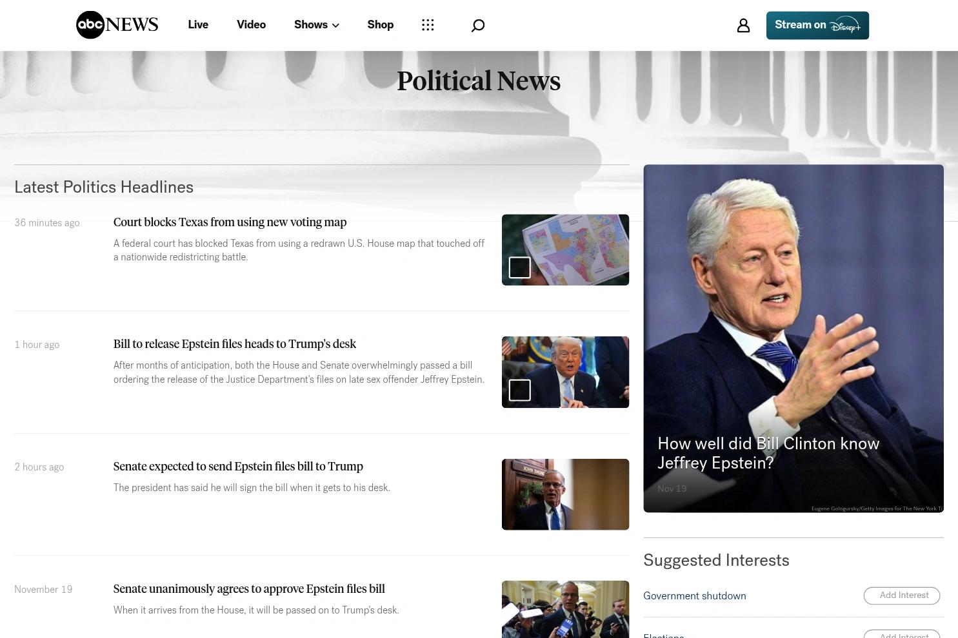The width and height of the screenshot is (958, 638).
Task: Open the Government shutdown interest link
Action: click(695, 595)
